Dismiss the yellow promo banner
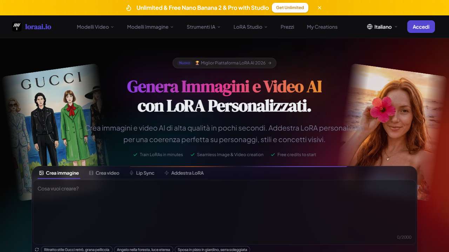 [x=319, y=7]
